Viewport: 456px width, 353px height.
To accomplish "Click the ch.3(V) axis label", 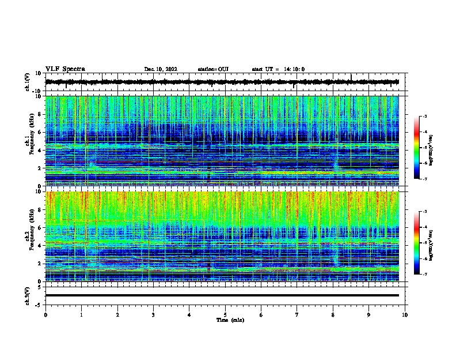I will (28, 296).
